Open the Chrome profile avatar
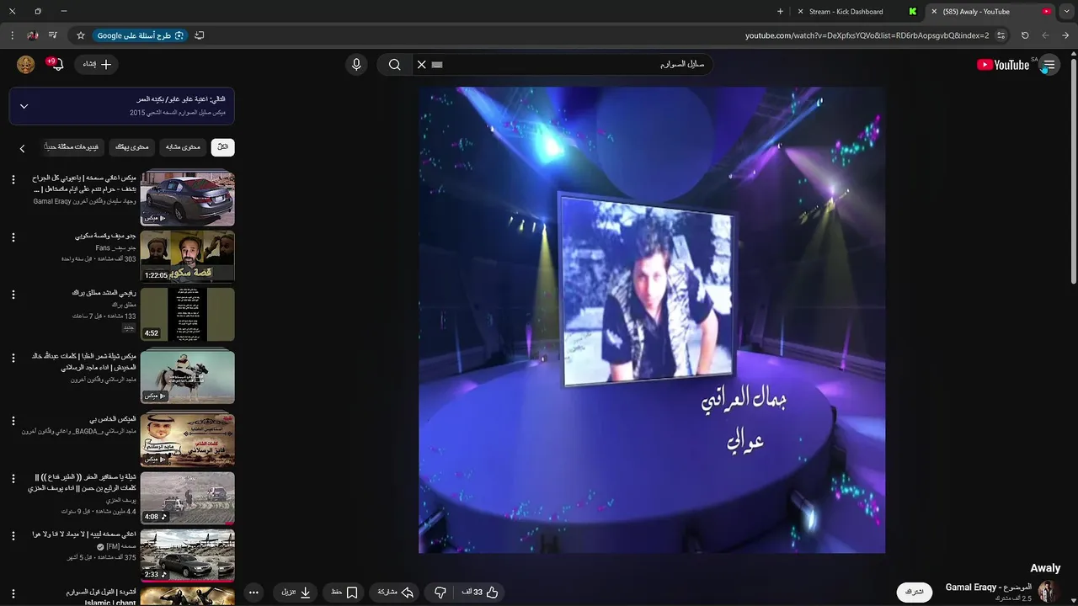Image resolution: width=1078 pixels, height=606 pixels. coord(33,35)
